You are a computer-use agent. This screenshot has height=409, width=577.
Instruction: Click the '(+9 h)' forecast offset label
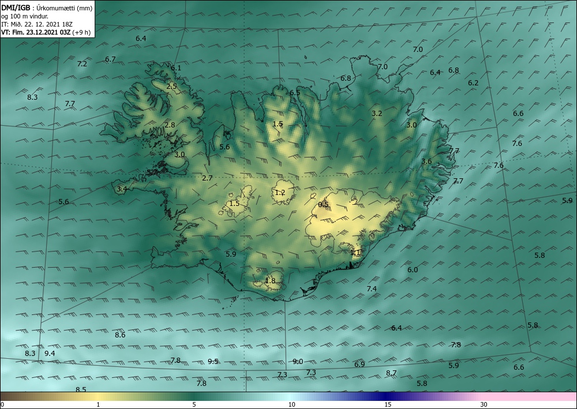(81, 32)
